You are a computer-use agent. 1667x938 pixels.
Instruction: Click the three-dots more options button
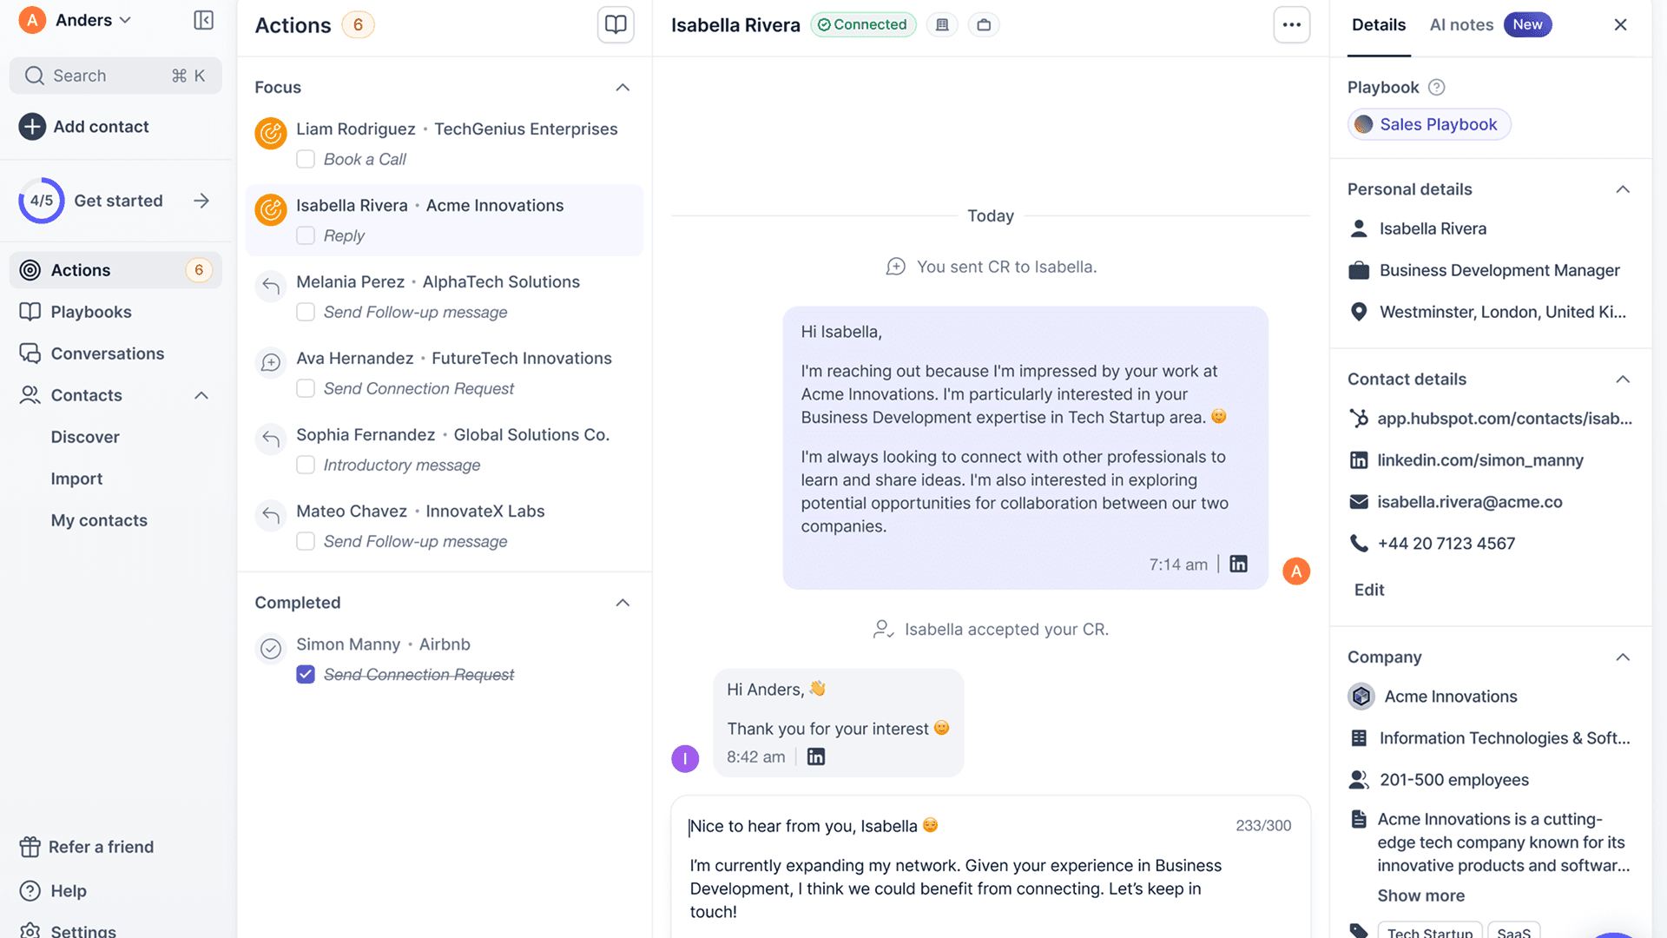(x=1291, y=24)
